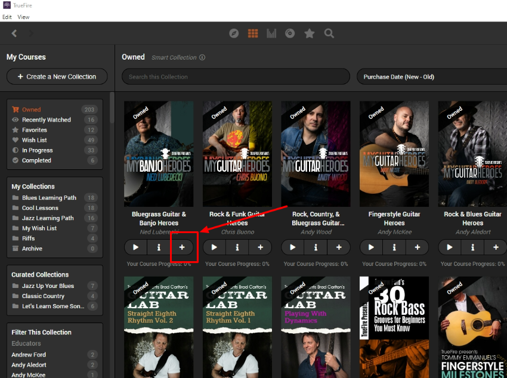Open the Edit menu
Screen dimensions: 507x378
click(x=7, y=17)
